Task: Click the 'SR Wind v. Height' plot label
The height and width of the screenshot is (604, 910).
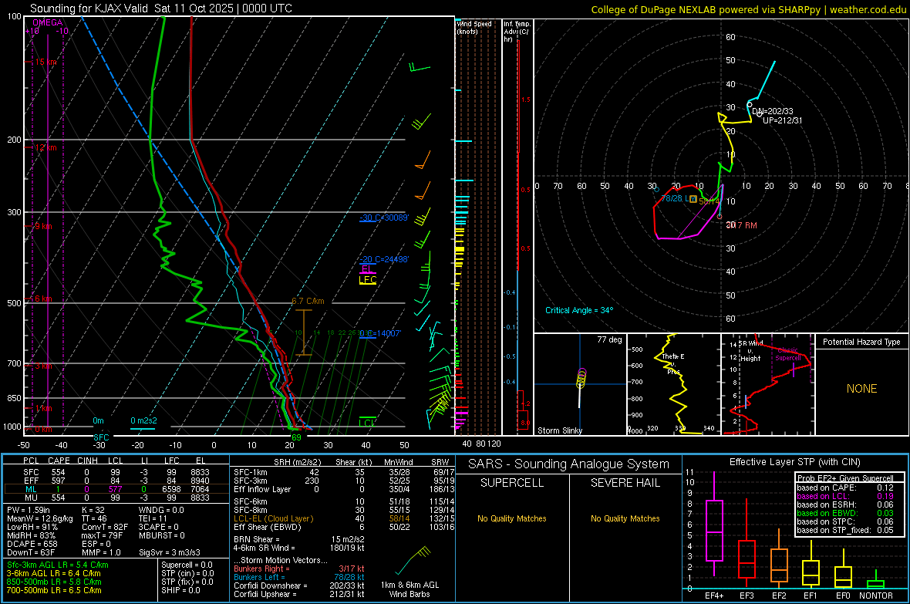Action: tap(750, 351)
